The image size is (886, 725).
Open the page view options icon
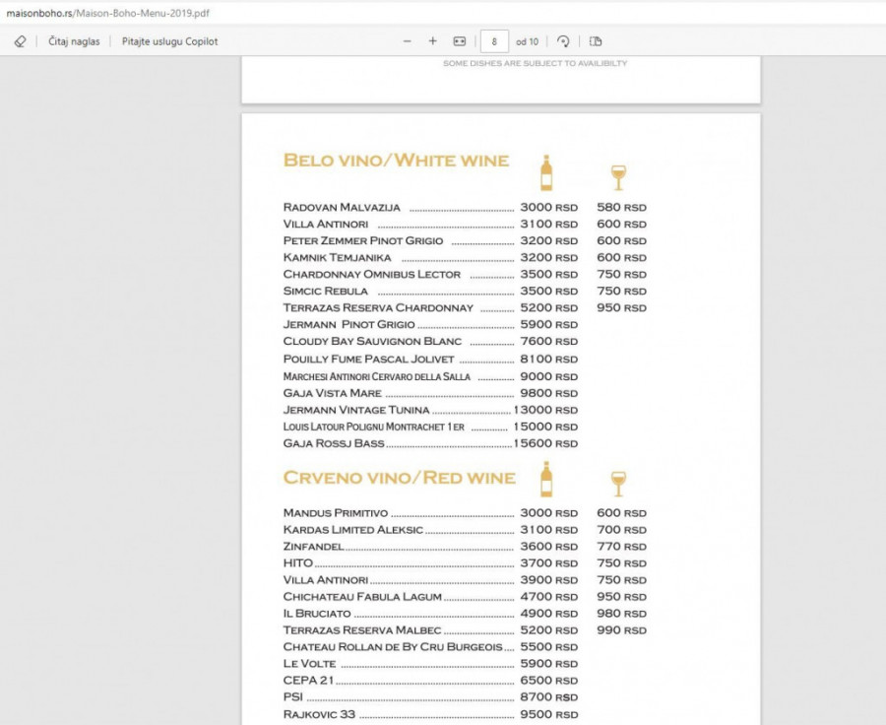[596, 41]
